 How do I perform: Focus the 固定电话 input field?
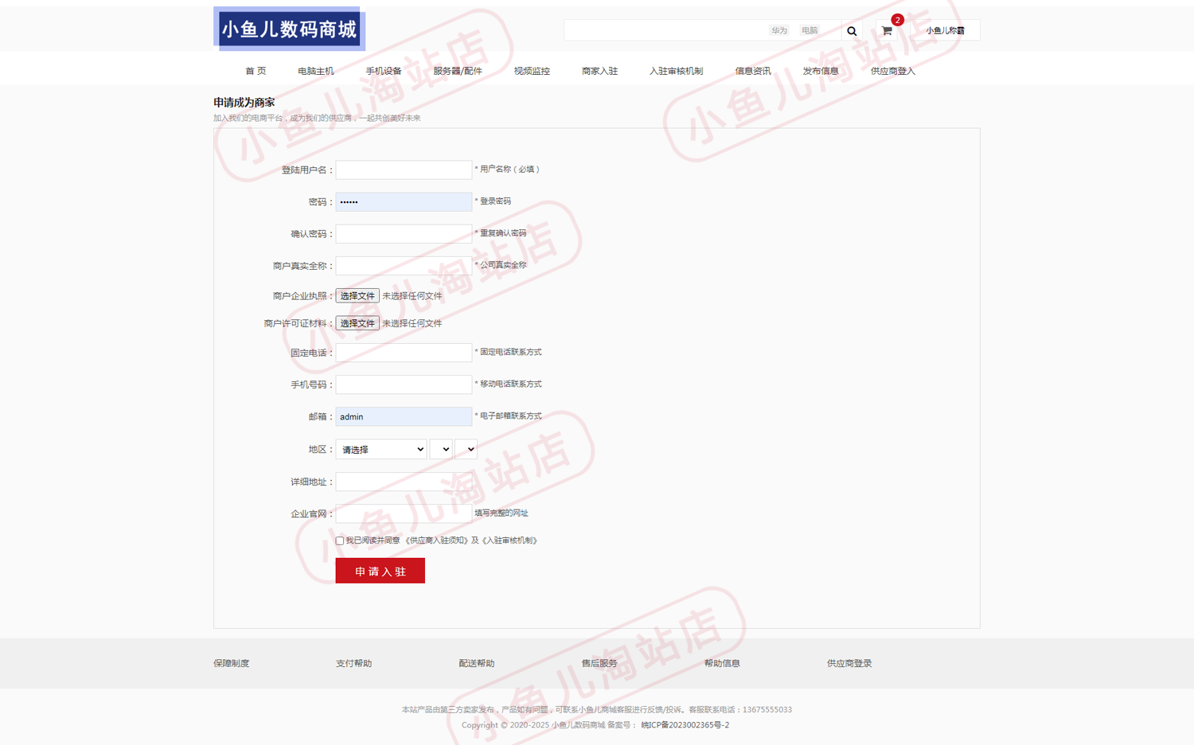404,353
